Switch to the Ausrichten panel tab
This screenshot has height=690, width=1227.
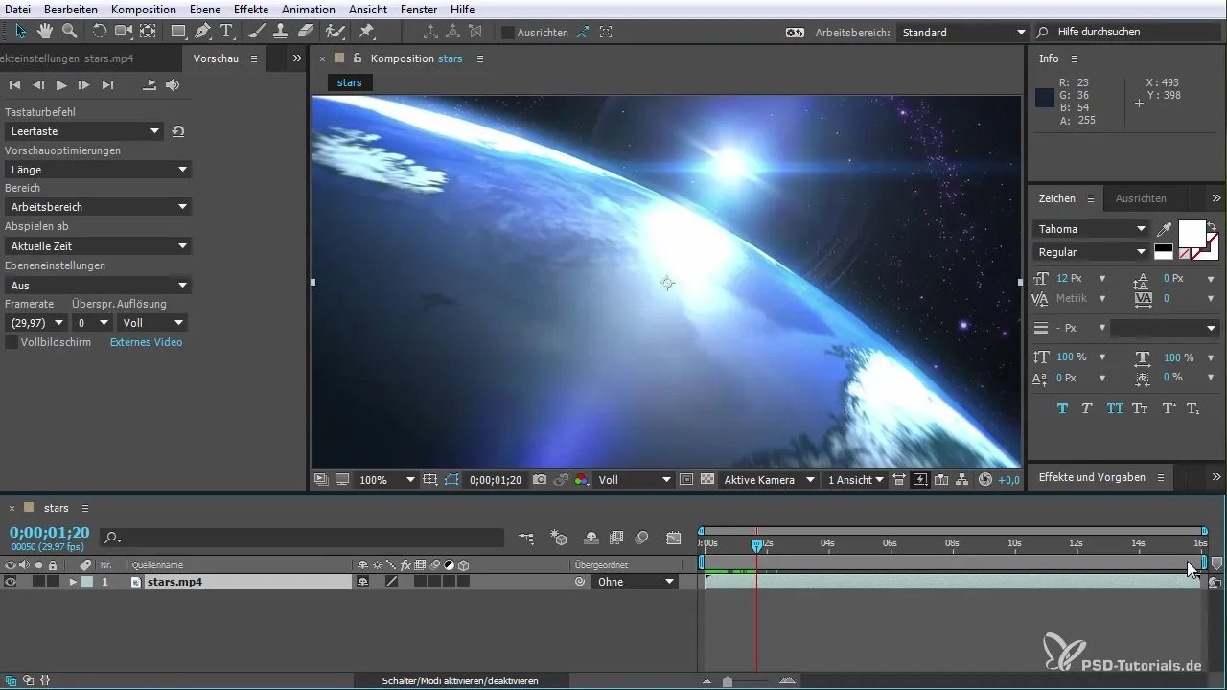tap(1141, 198)
